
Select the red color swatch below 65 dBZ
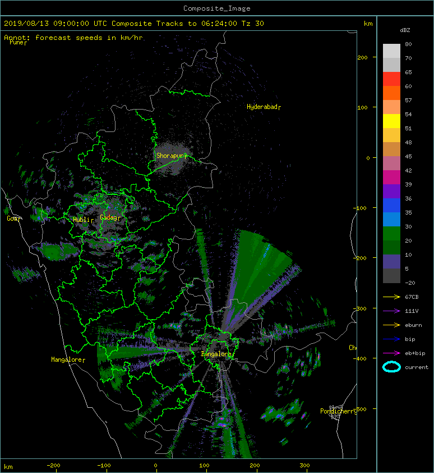(x=391, y=79)
